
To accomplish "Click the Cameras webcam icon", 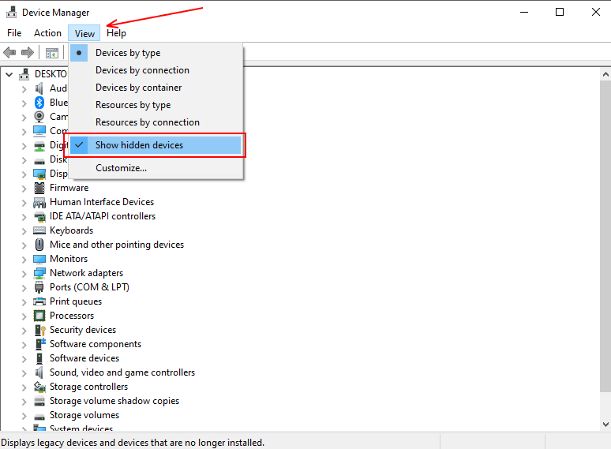I will (x=39, y=117).
